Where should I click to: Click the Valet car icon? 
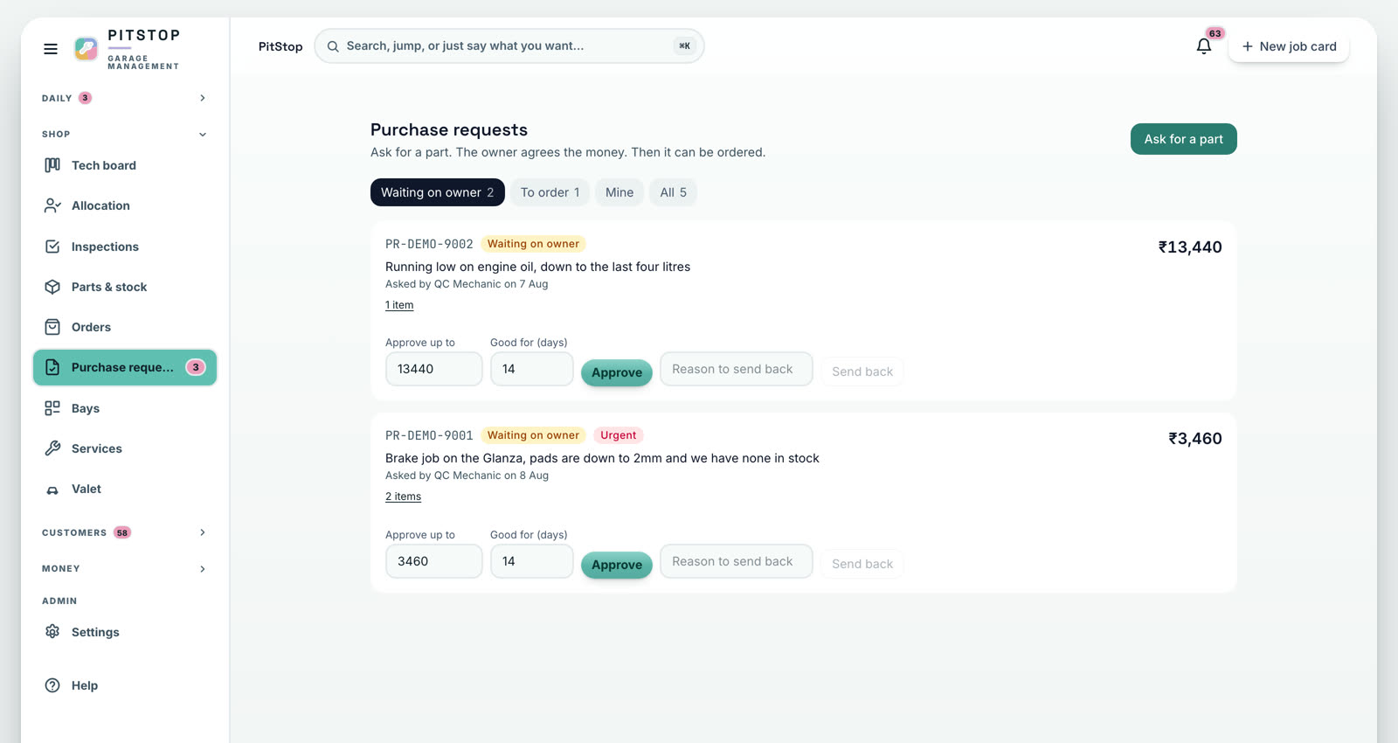pyautogui.click(x=52, y=490)
